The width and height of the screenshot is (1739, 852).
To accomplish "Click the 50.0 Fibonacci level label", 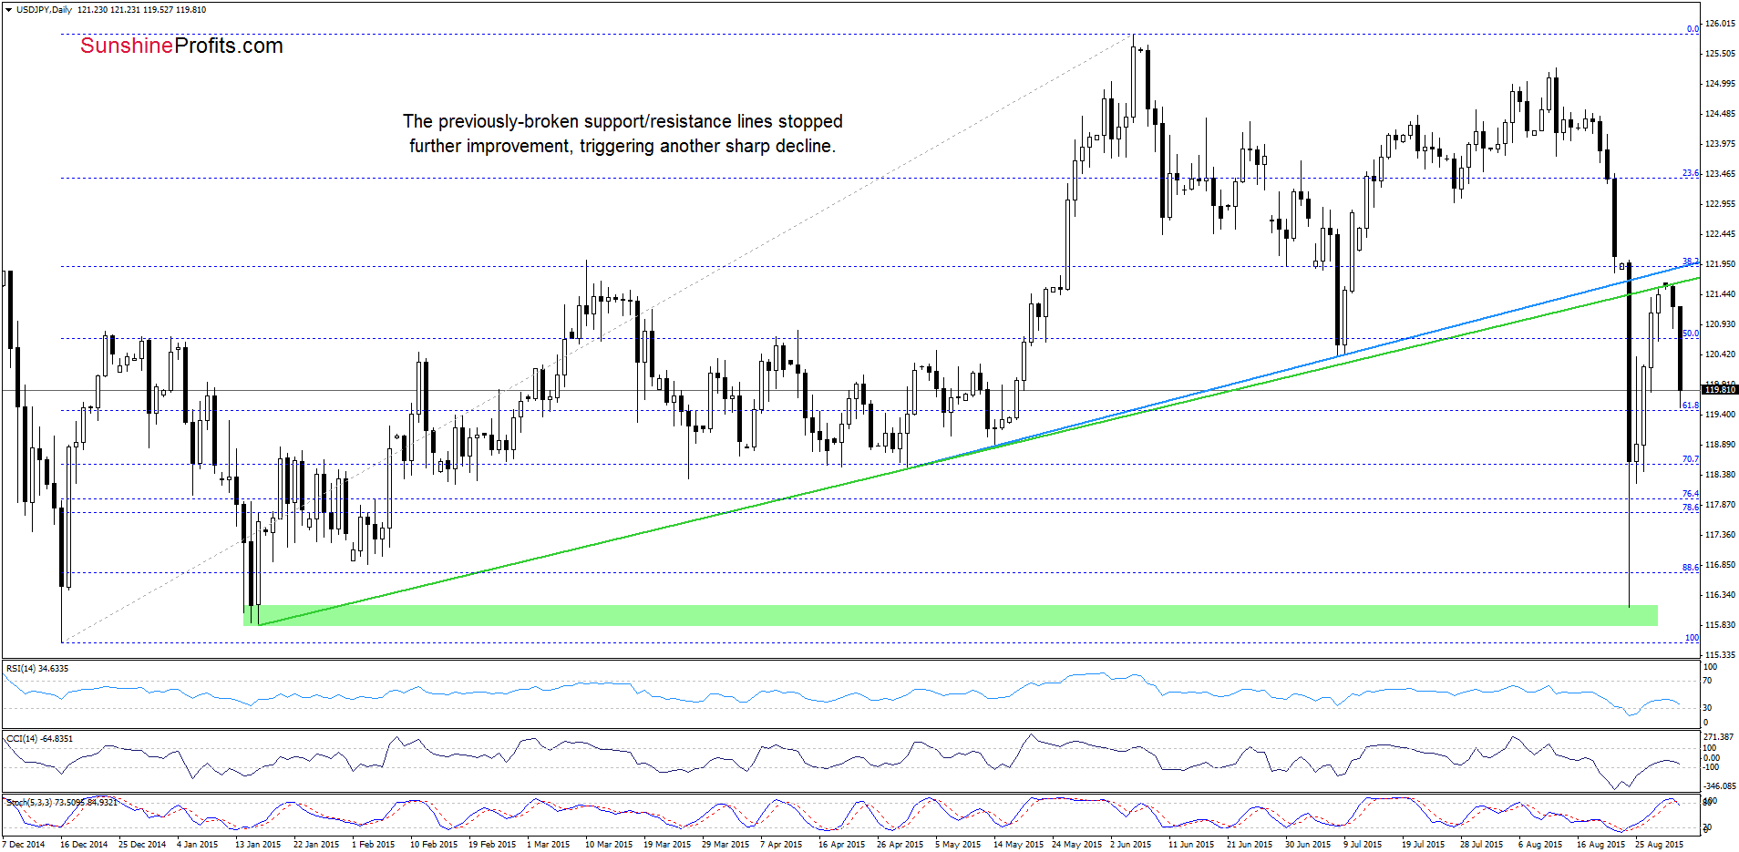I will (1691, 334).
